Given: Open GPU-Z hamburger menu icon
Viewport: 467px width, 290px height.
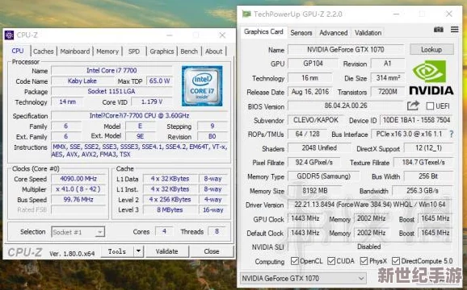Looking at the screenshot, I should pyautogui.click(x=455, y=29).
